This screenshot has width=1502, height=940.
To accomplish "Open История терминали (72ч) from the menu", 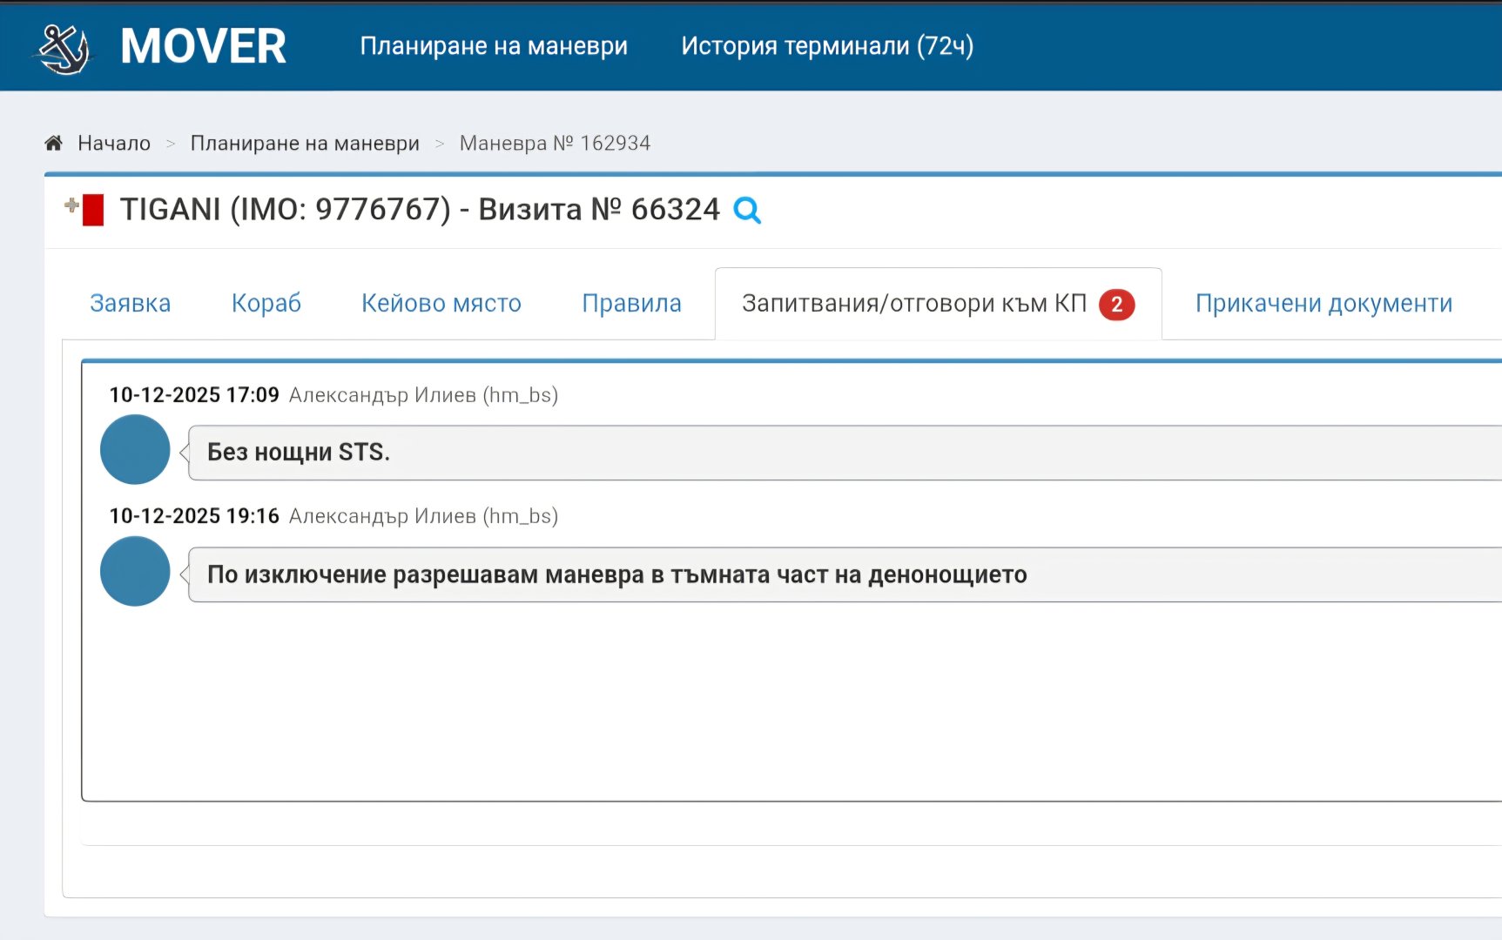I will [x=827, y=45].
